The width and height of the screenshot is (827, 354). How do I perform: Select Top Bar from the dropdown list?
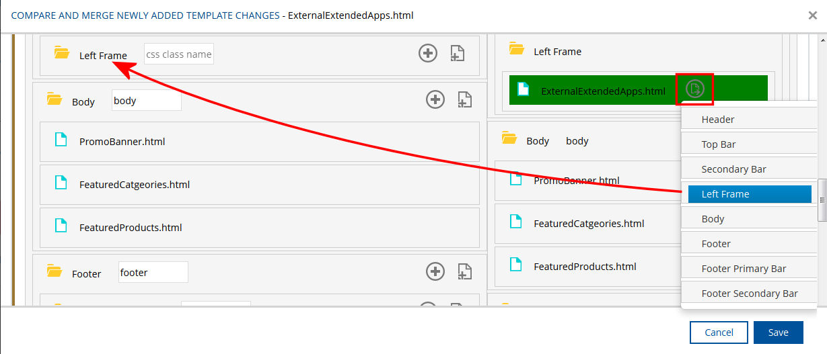point(718,144)
